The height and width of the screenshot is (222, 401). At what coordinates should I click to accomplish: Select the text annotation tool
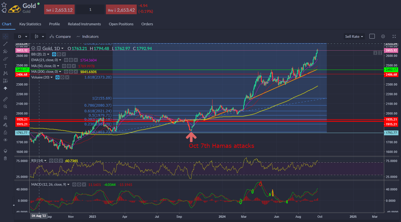(5, 66)
